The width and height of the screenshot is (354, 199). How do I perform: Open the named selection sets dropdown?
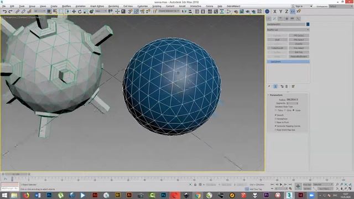click(x=169, y=11)
